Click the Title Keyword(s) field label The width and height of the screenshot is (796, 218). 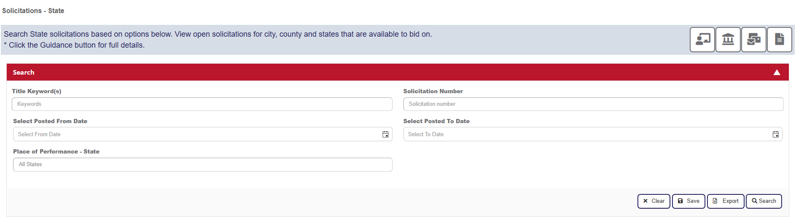tap(37, 91)
